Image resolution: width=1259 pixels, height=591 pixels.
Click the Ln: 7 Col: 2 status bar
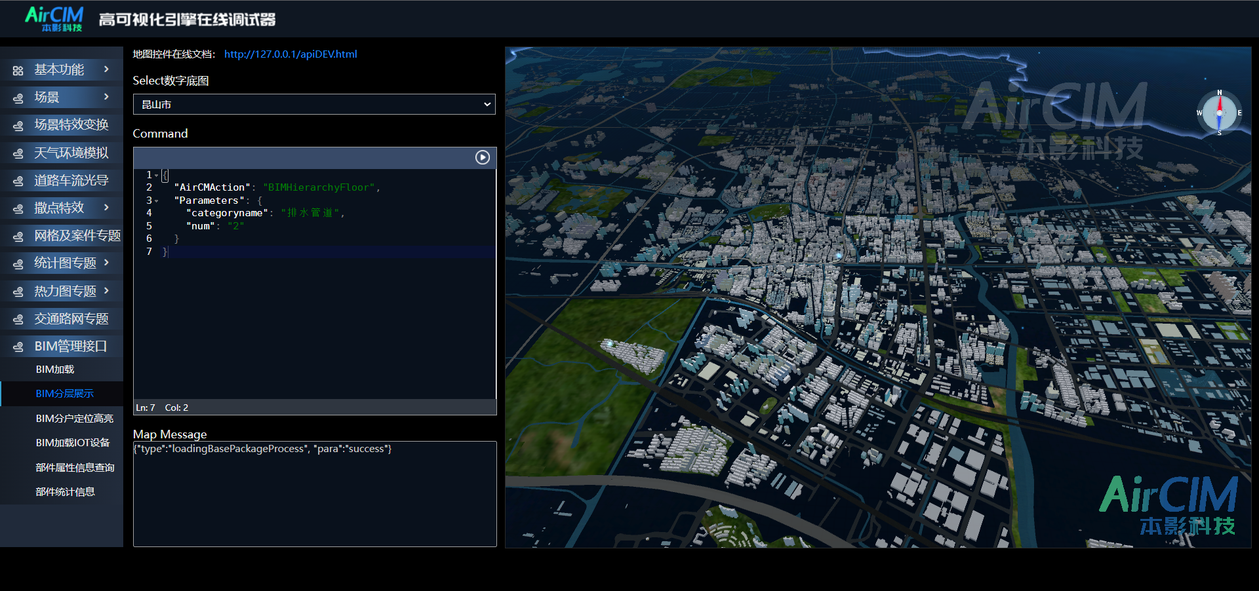[315, 408]
